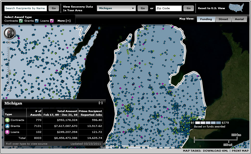Collapse the Michigan summary panel
Screen dimensions: 251x154
tap(101, 103)
